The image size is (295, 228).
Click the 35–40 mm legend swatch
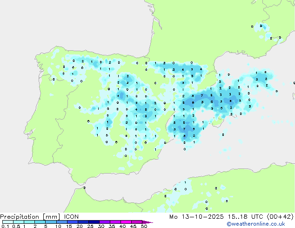115,222
